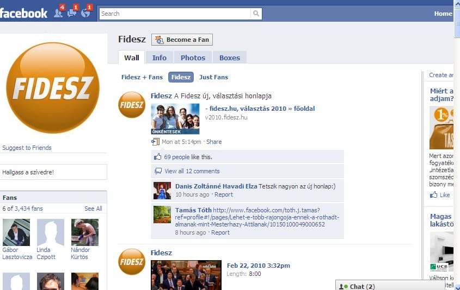
Task: Click the Become a Fan button
Action: (182, 40)
